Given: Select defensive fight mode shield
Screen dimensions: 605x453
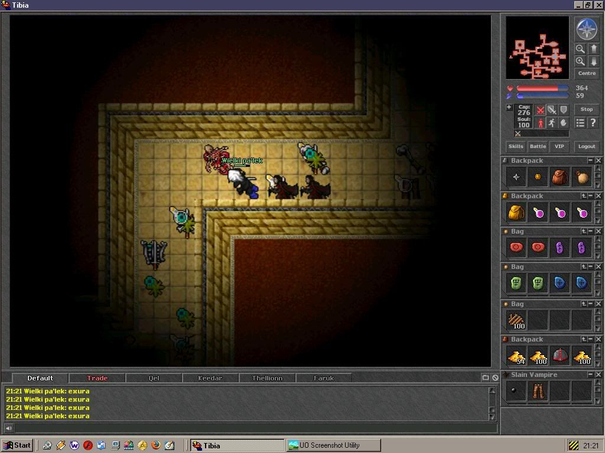Looking at the screenshot, I should [563, 110].
